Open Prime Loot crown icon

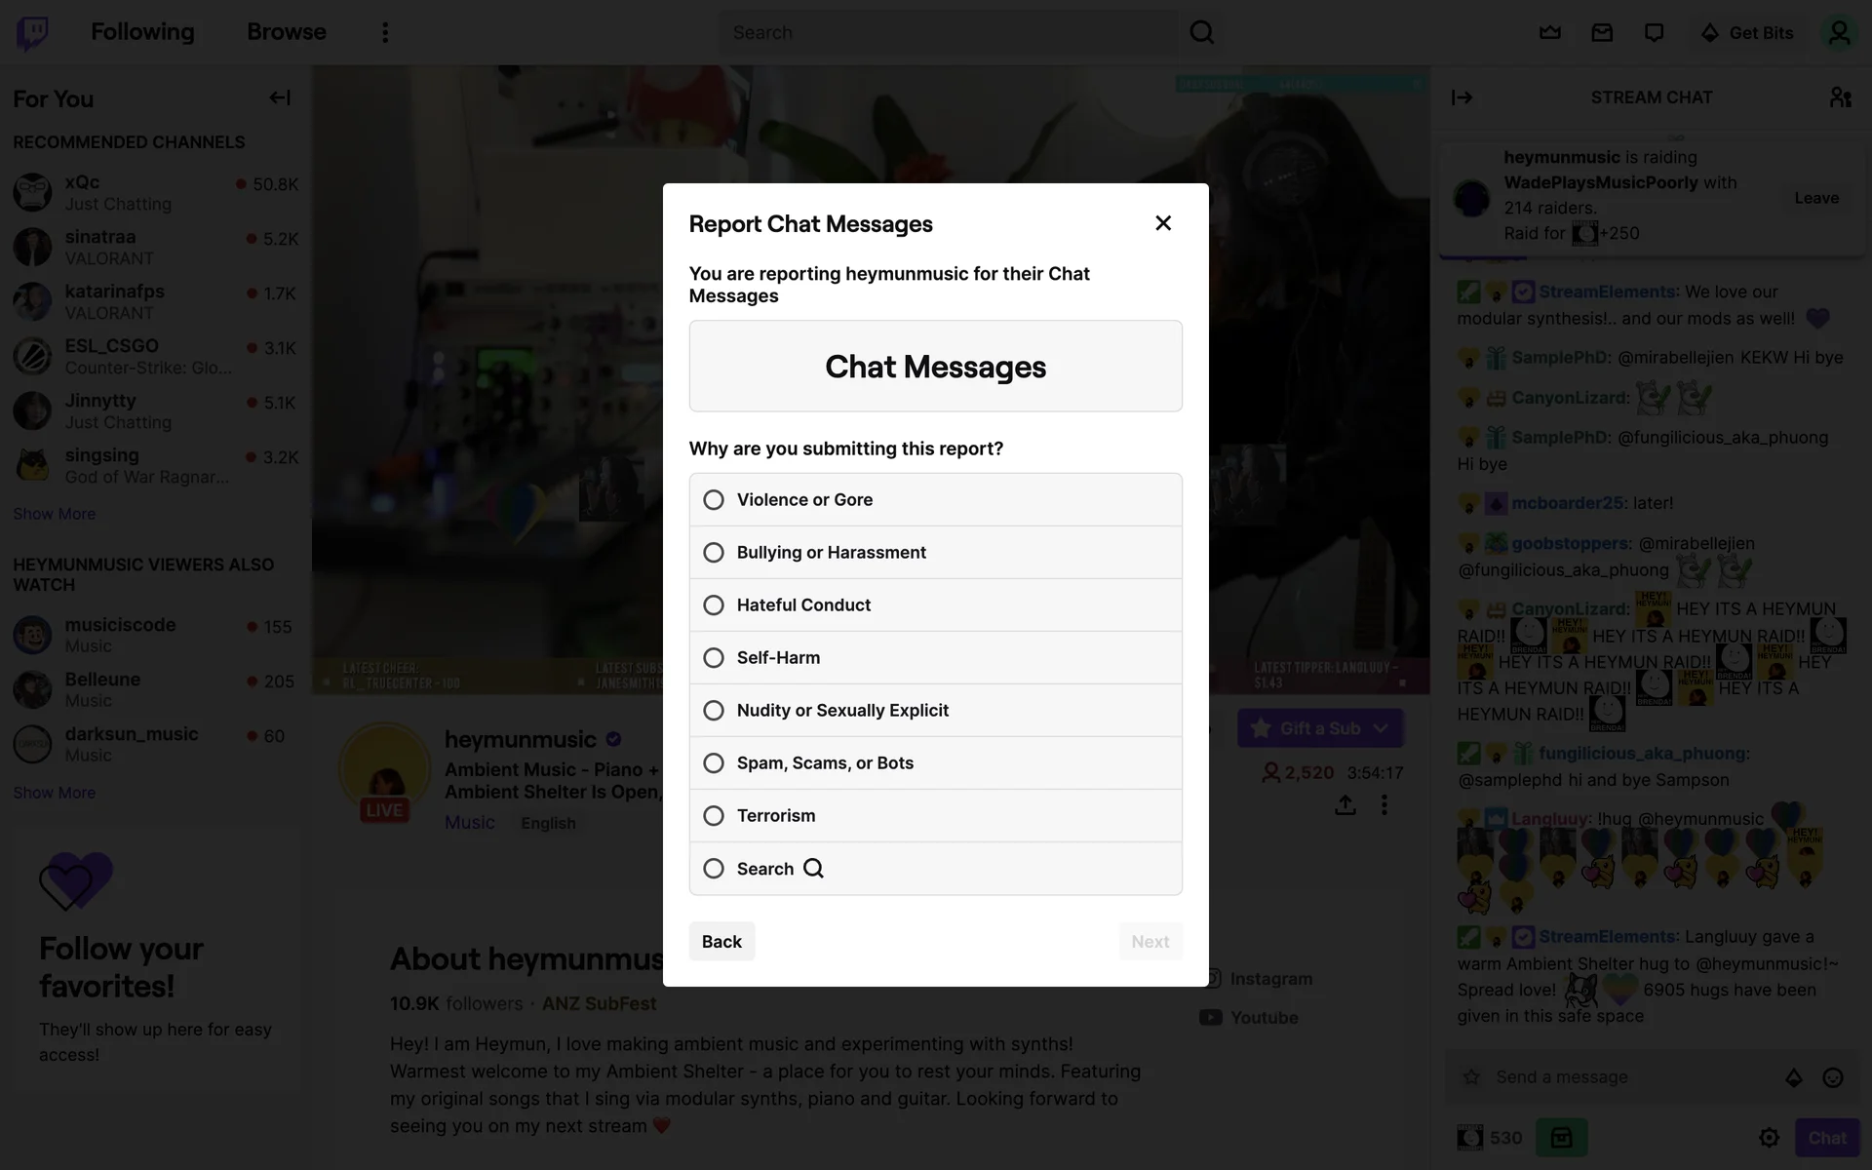coord(1550,32)
